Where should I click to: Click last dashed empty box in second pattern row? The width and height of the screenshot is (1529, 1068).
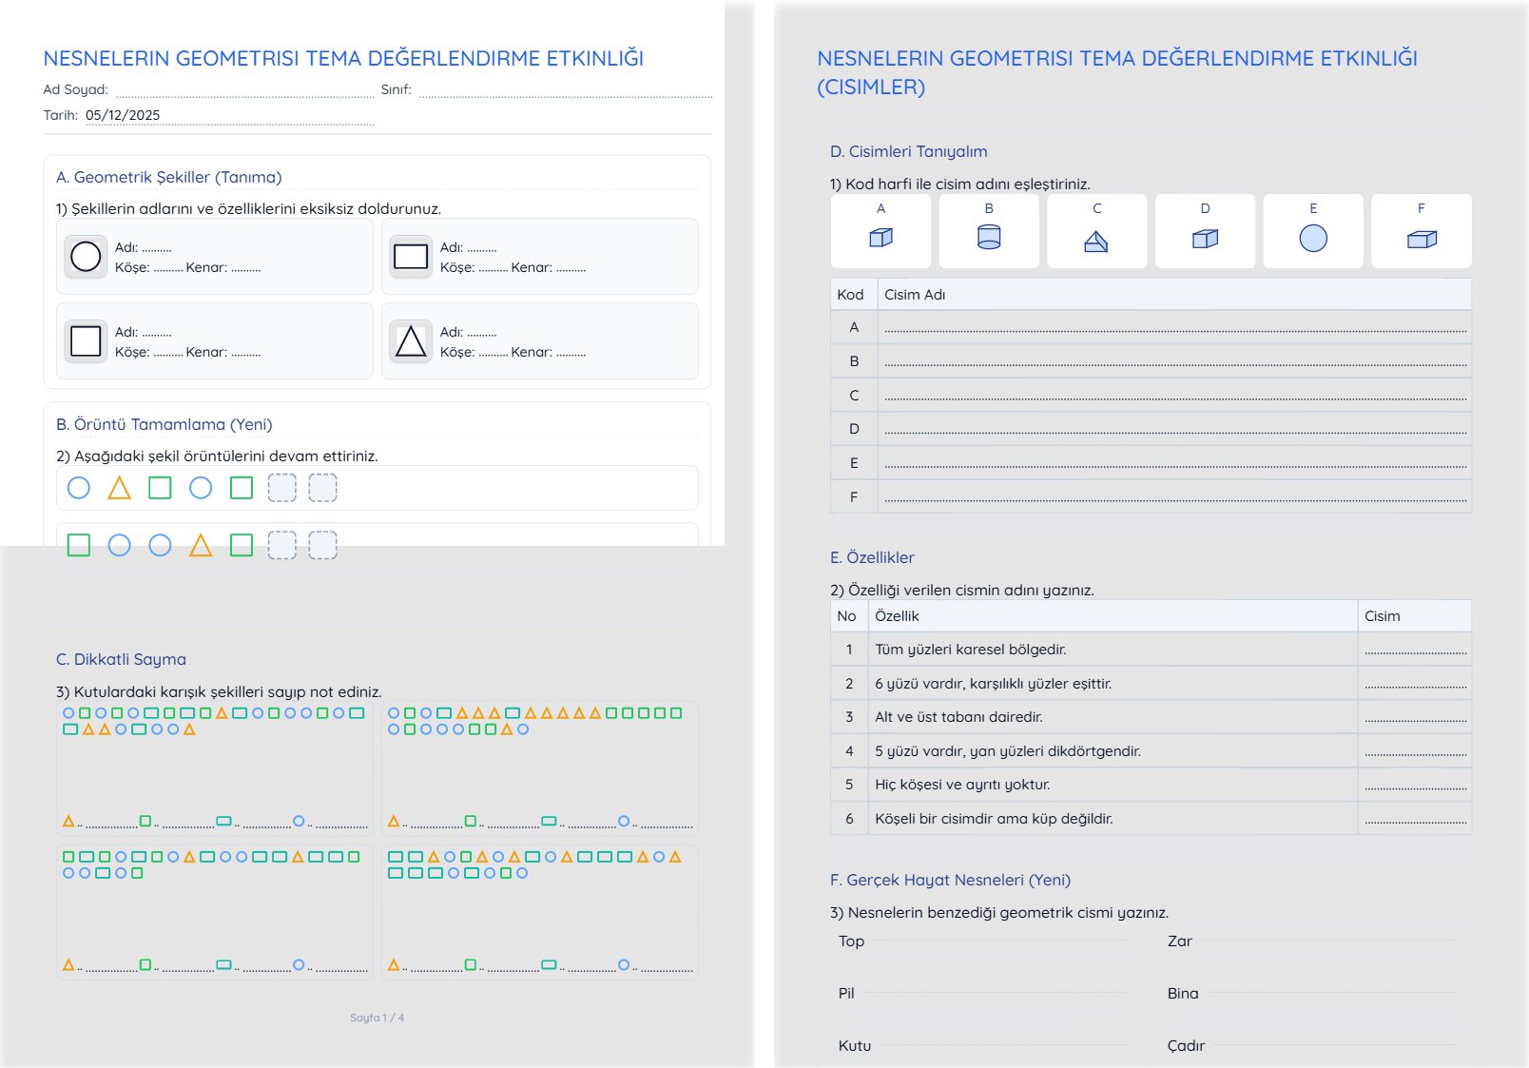[323, 545]
